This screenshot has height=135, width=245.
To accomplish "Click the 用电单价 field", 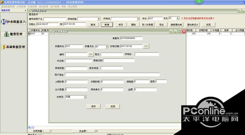I will click(112, 90).
